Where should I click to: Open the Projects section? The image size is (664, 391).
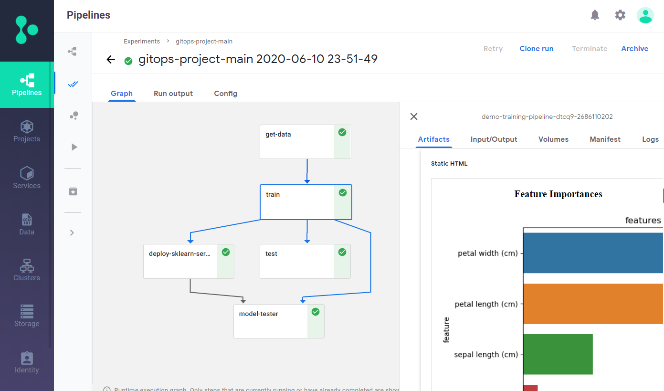[x=27, y=131]
